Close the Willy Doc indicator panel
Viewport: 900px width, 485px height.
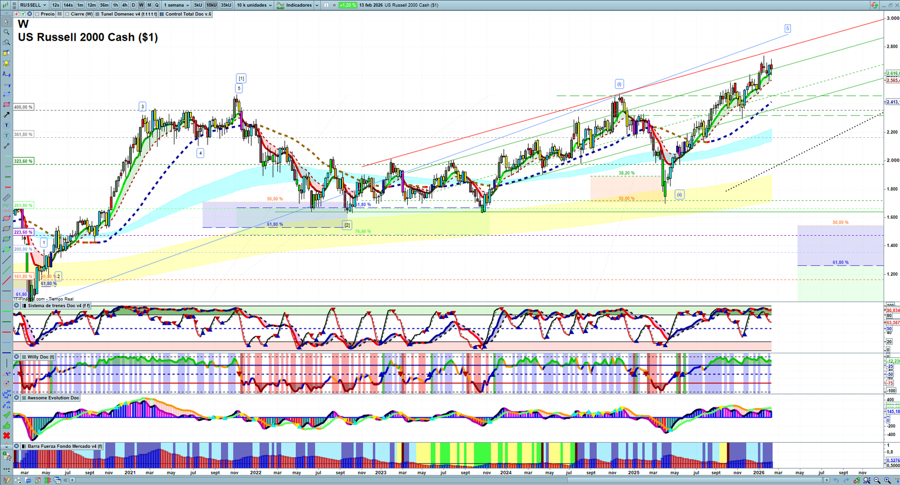click(17, 357)
